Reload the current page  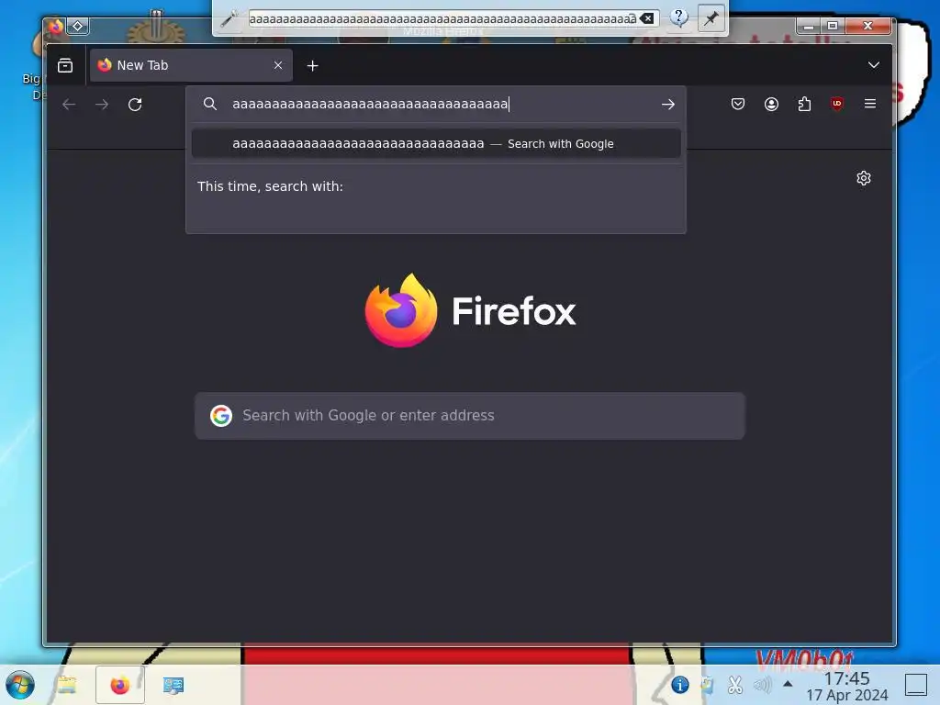pyautogui.click(x=135, y=105)
